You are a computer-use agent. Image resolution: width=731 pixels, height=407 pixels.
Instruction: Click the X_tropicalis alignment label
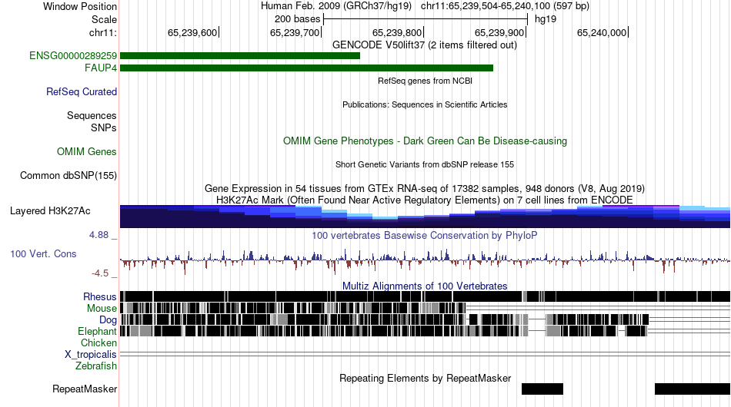tap(90, 355)
